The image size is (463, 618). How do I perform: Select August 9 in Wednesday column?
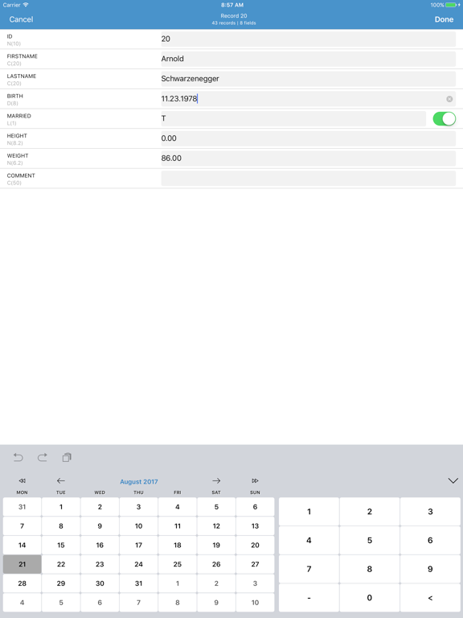click(x=100, y=526)
